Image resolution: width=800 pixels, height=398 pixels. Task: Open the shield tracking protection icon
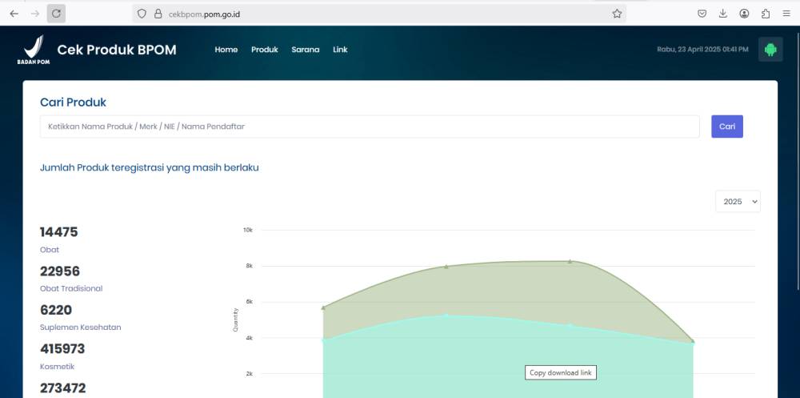coord(142,14)
